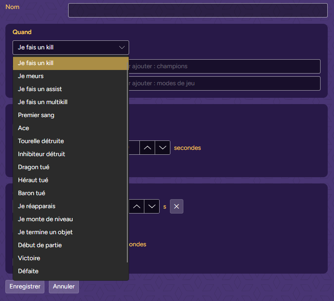Viewport: 334px width, 301px height.
Task: Choose Héraut tué event
Action: click(70, 180)
